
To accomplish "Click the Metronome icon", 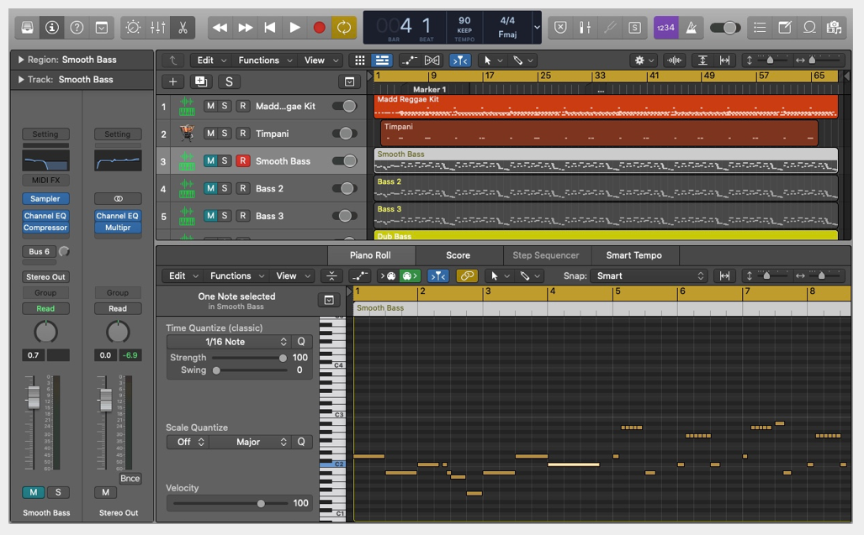I will point(692,28).
